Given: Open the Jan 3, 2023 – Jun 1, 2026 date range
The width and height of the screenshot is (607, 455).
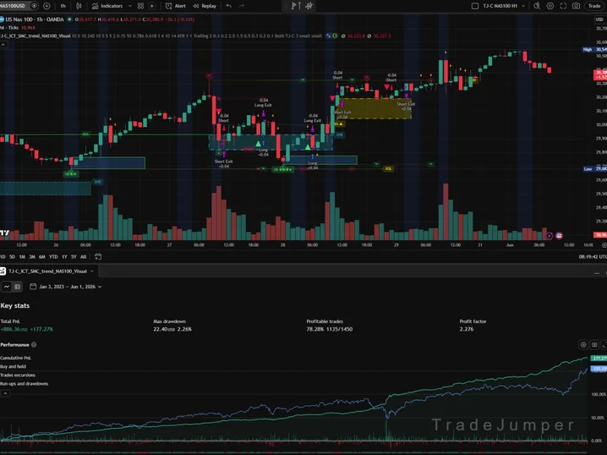Looking at the screenshot, I should [66, 287].
